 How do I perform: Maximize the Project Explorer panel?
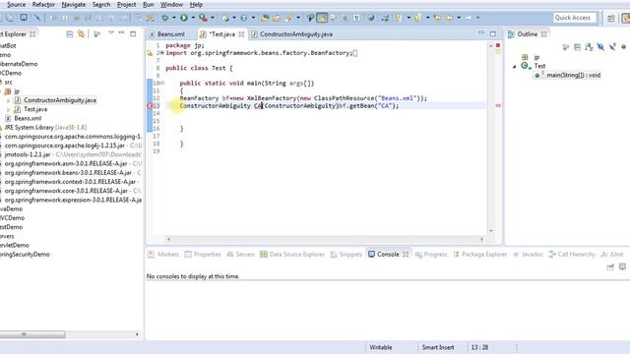[x=133, y=34]
